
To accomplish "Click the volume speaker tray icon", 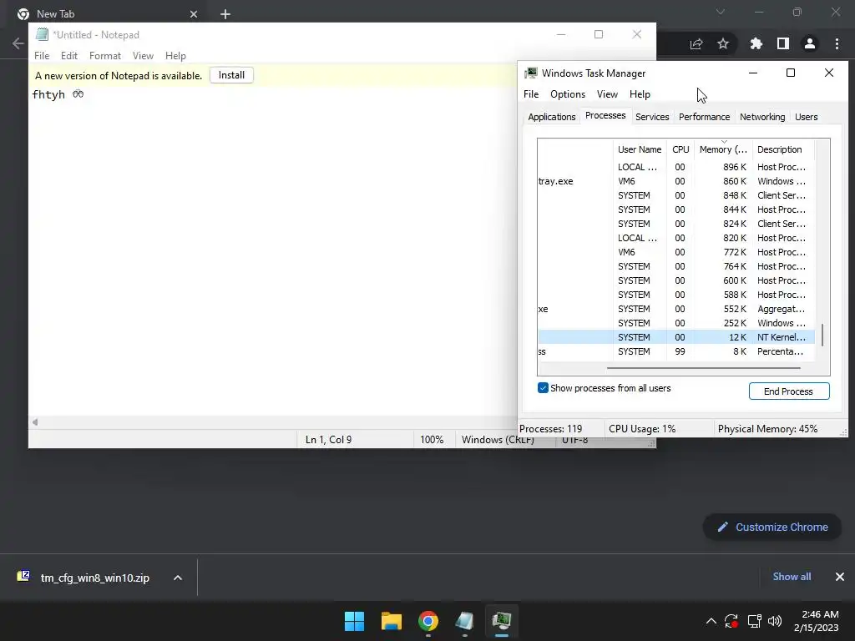I will click(x=775, y=621).
